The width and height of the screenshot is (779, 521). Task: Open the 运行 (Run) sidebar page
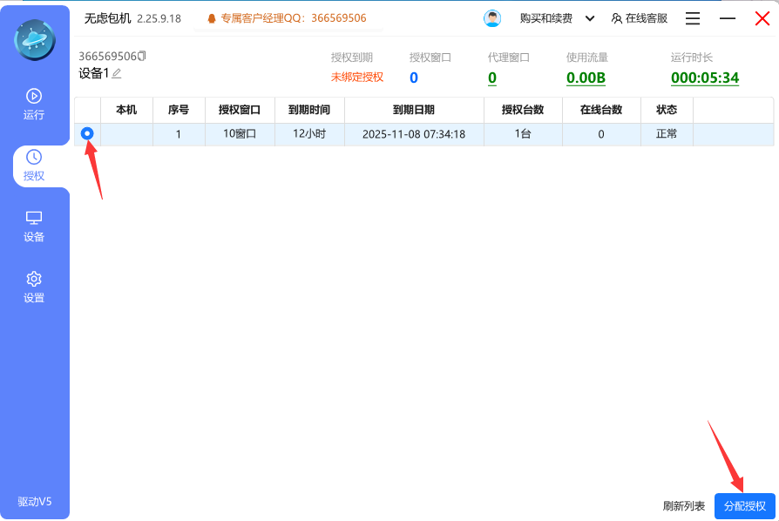[34, 104]
